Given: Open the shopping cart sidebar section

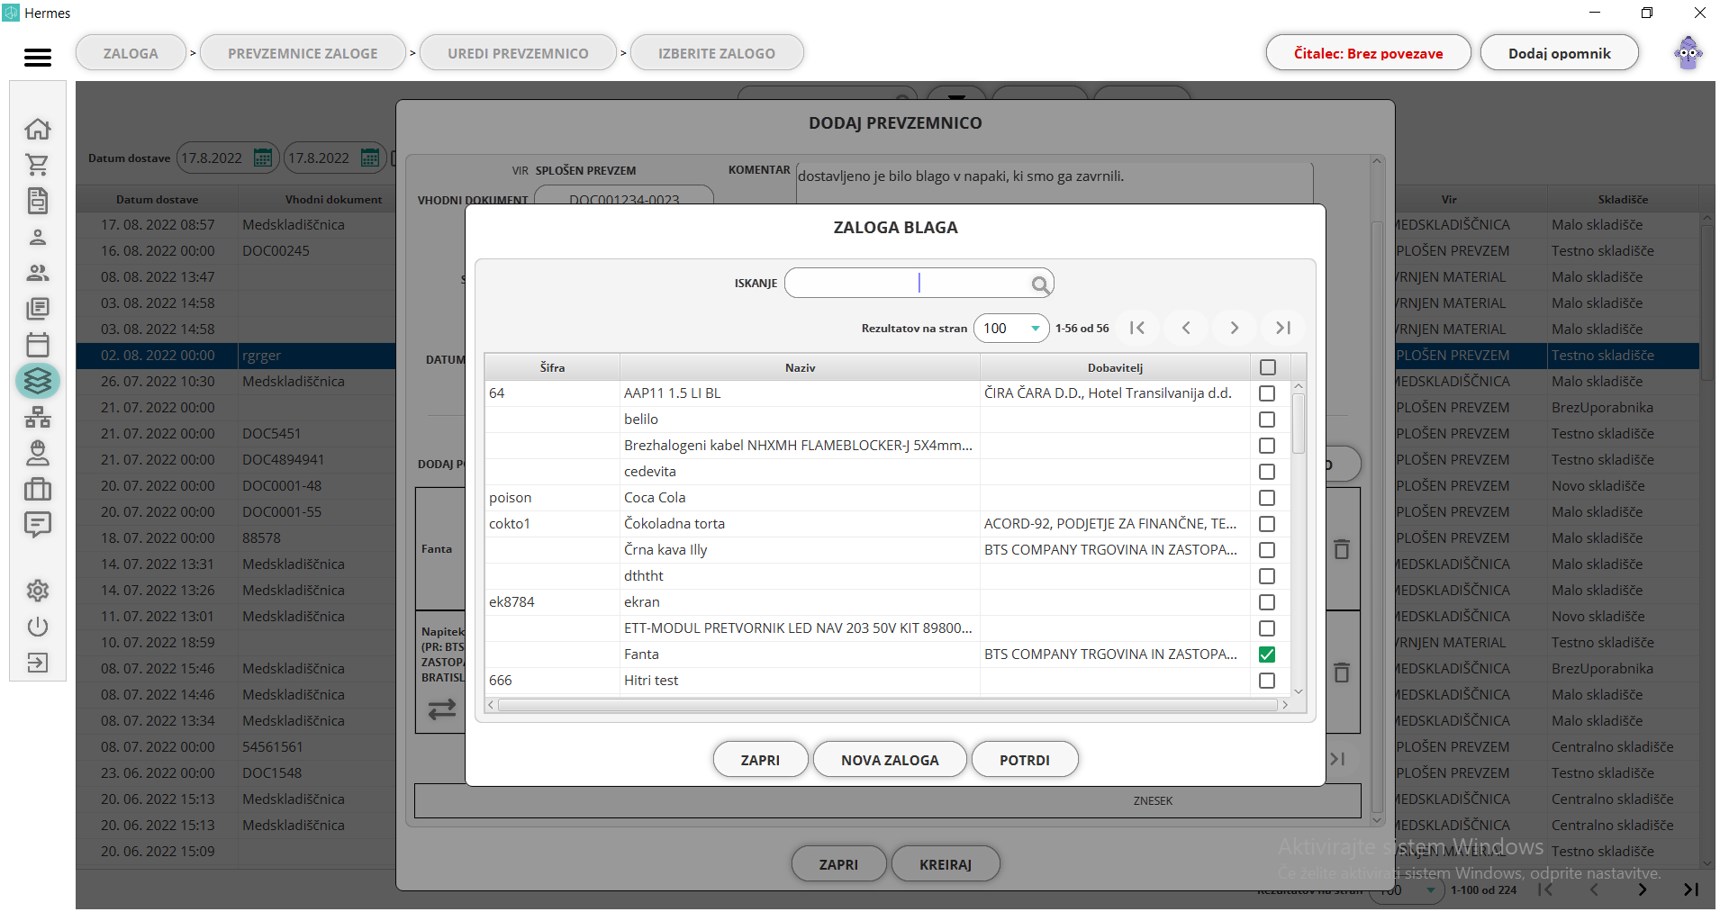Looking at the screenshot, I should click(38, 165).
